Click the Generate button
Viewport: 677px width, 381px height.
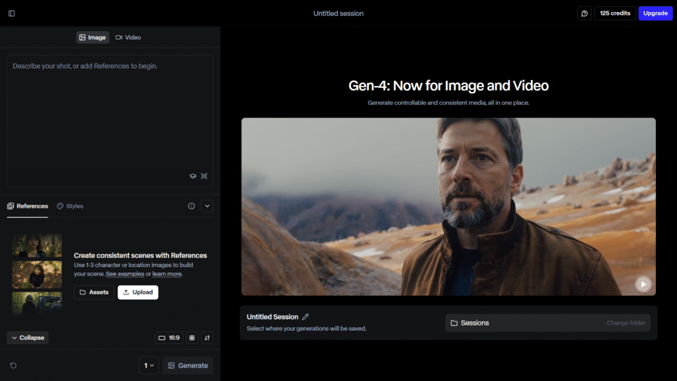coord(188,365)
